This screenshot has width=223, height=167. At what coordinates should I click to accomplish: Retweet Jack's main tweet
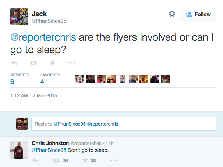[33, 63]
